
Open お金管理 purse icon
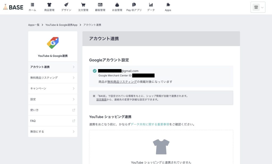117,5
